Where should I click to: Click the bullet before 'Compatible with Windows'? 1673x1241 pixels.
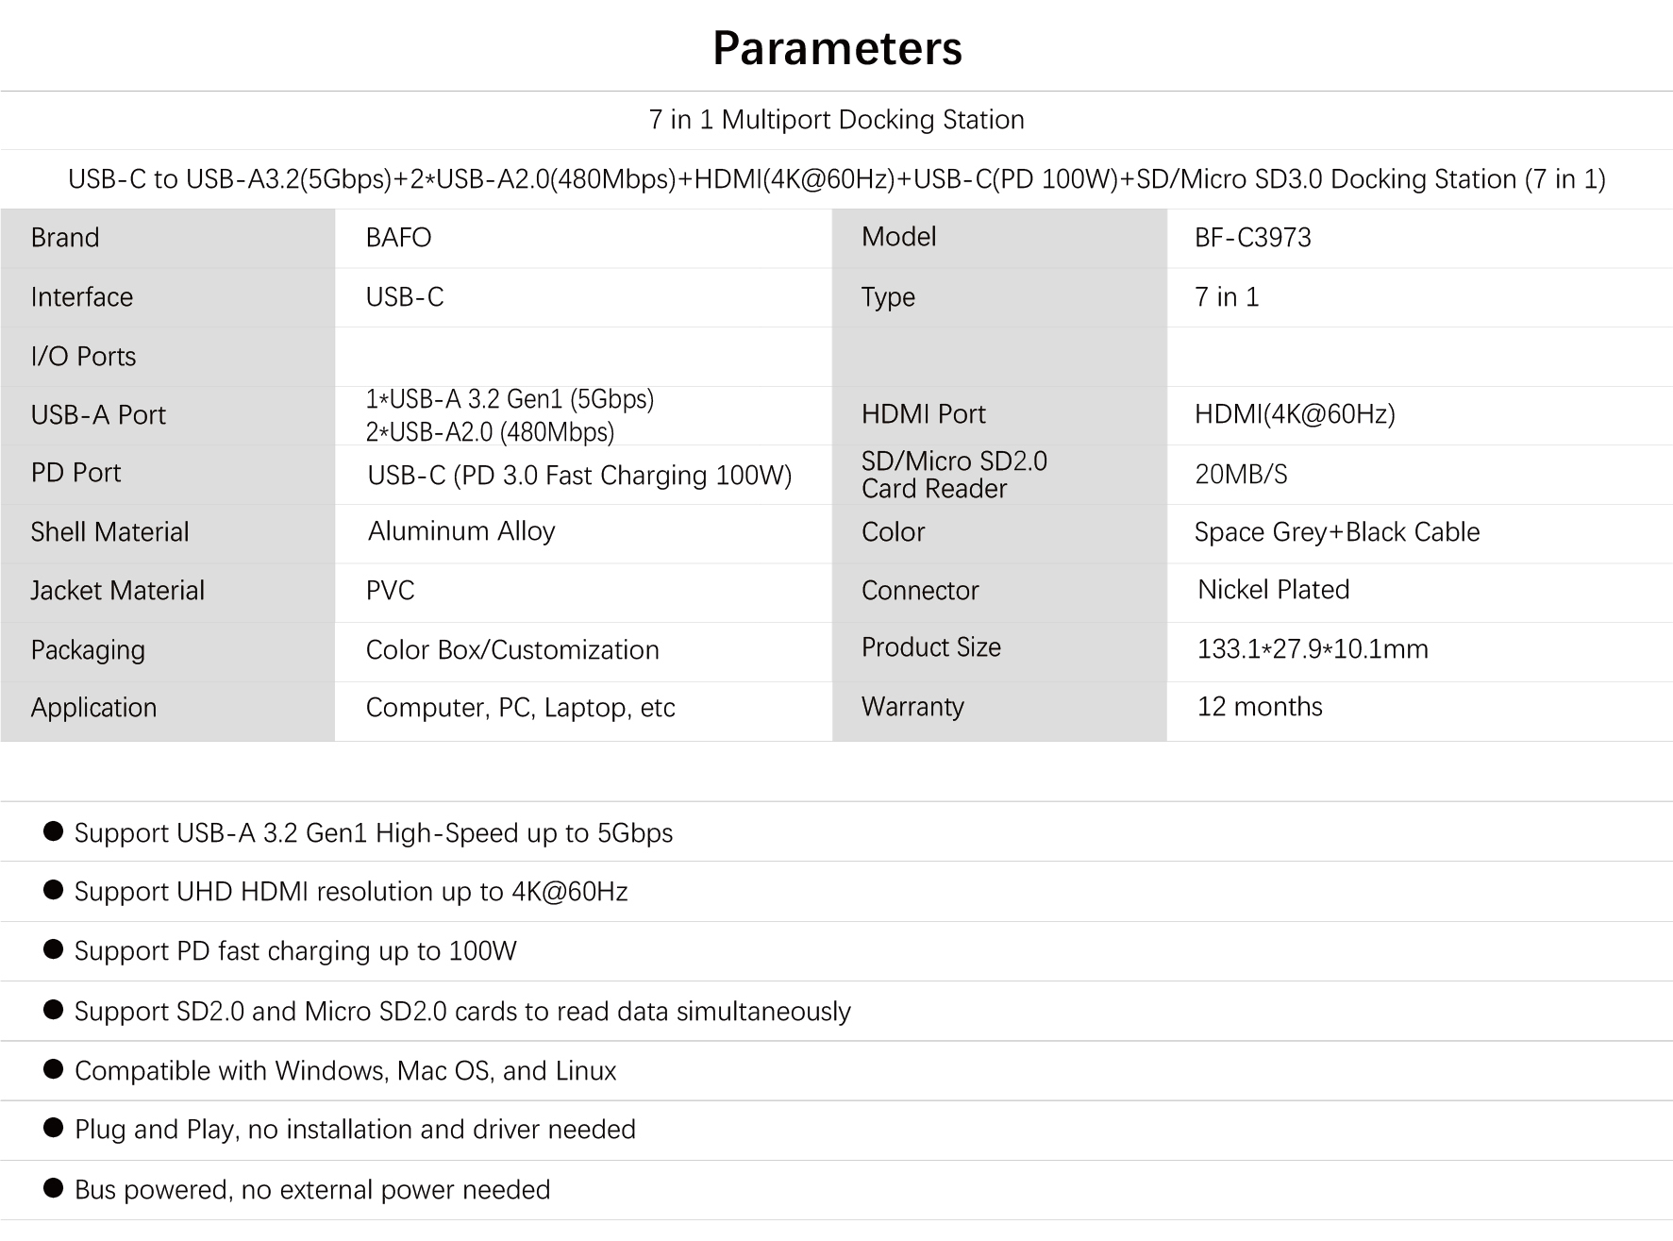[54, 1069]
